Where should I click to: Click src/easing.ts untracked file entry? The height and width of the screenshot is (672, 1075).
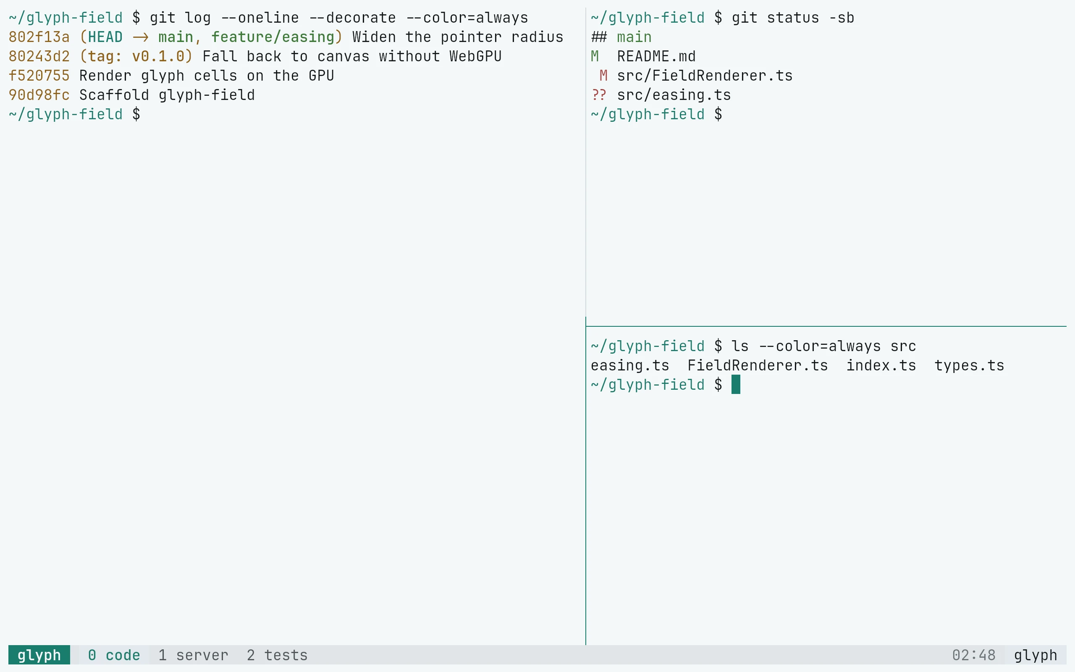pyautogui.click(x=674, y=94)
